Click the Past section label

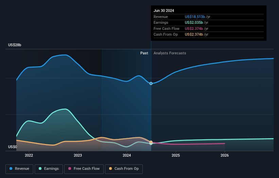(x=144, y=53)
